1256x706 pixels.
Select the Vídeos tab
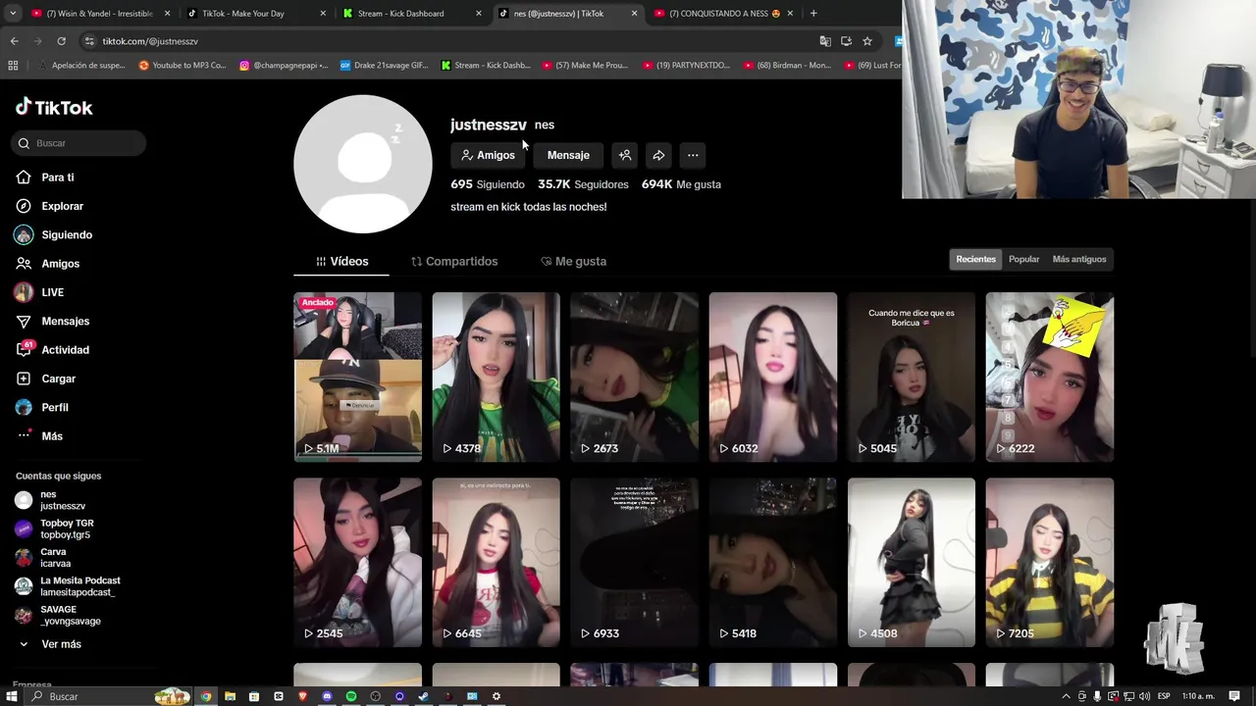[x=341, y=261]
